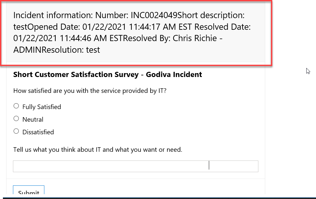The width and height of the screenshot is (316, 199).
Task: Click 'Godiva Incident' in the heading
Action: (x=174, y=74)
